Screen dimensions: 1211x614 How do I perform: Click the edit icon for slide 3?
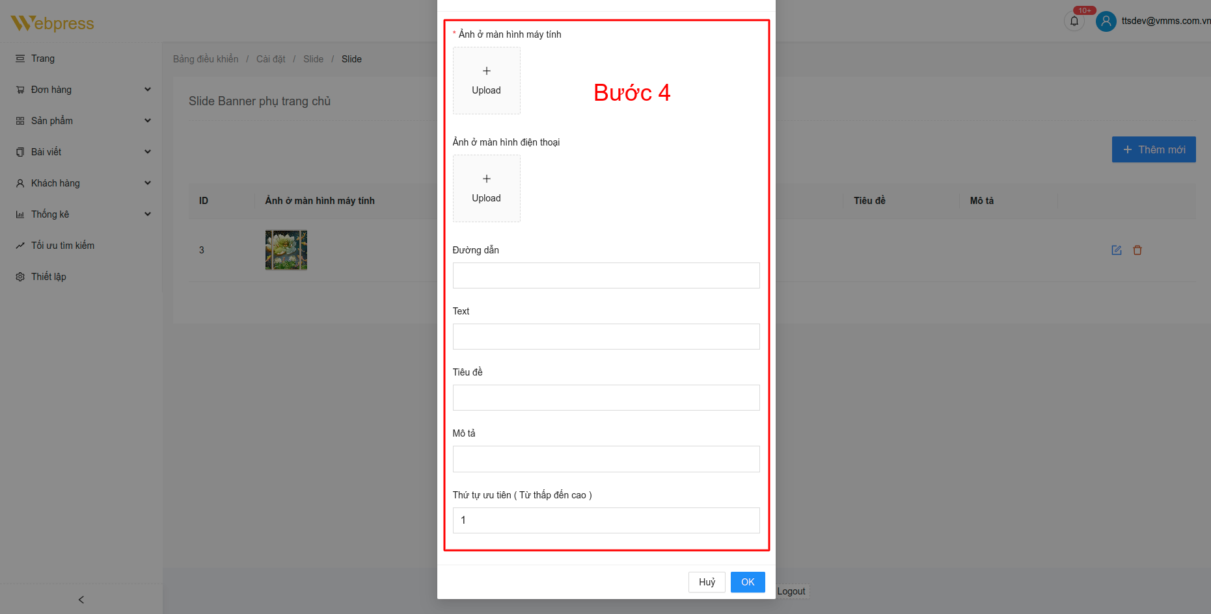[1117, 250]
